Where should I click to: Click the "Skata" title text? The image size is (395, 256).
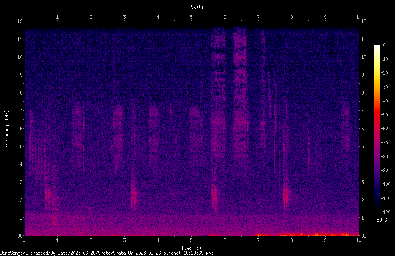point(197,7)
